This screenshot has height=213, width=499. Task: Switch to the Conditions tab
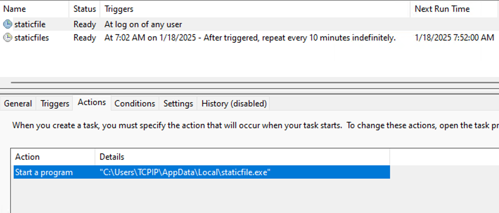click(135, 103)
